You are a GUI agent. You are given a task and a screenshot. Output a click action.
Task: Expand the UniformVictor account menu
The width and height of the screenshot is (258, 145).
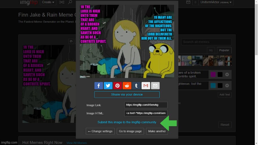tap(216, 2)
